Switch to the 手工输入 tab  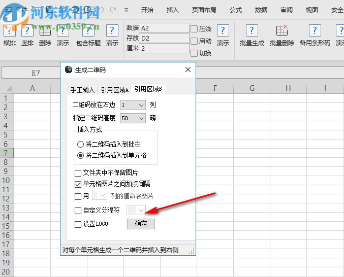pyautogui.click(x=83, y=90)
